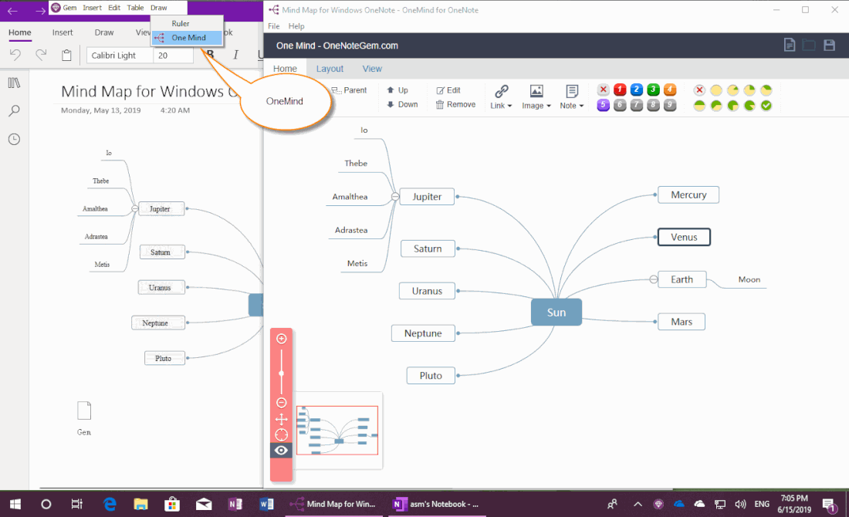Image resolution: width=849 pixels, height=517 pixels.
Task: Apply the gray priority 6 marker
Action: (620, 105)
